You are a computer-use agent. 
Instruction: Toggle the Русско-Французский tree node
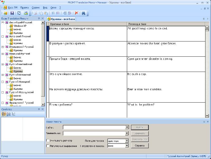3,92
